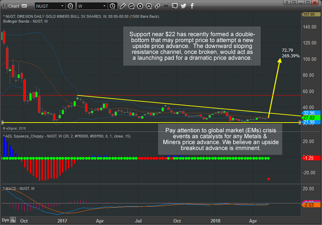This screenshot has height=225, width=322.
Task: Click the Help question mark button
Action: 287,2
